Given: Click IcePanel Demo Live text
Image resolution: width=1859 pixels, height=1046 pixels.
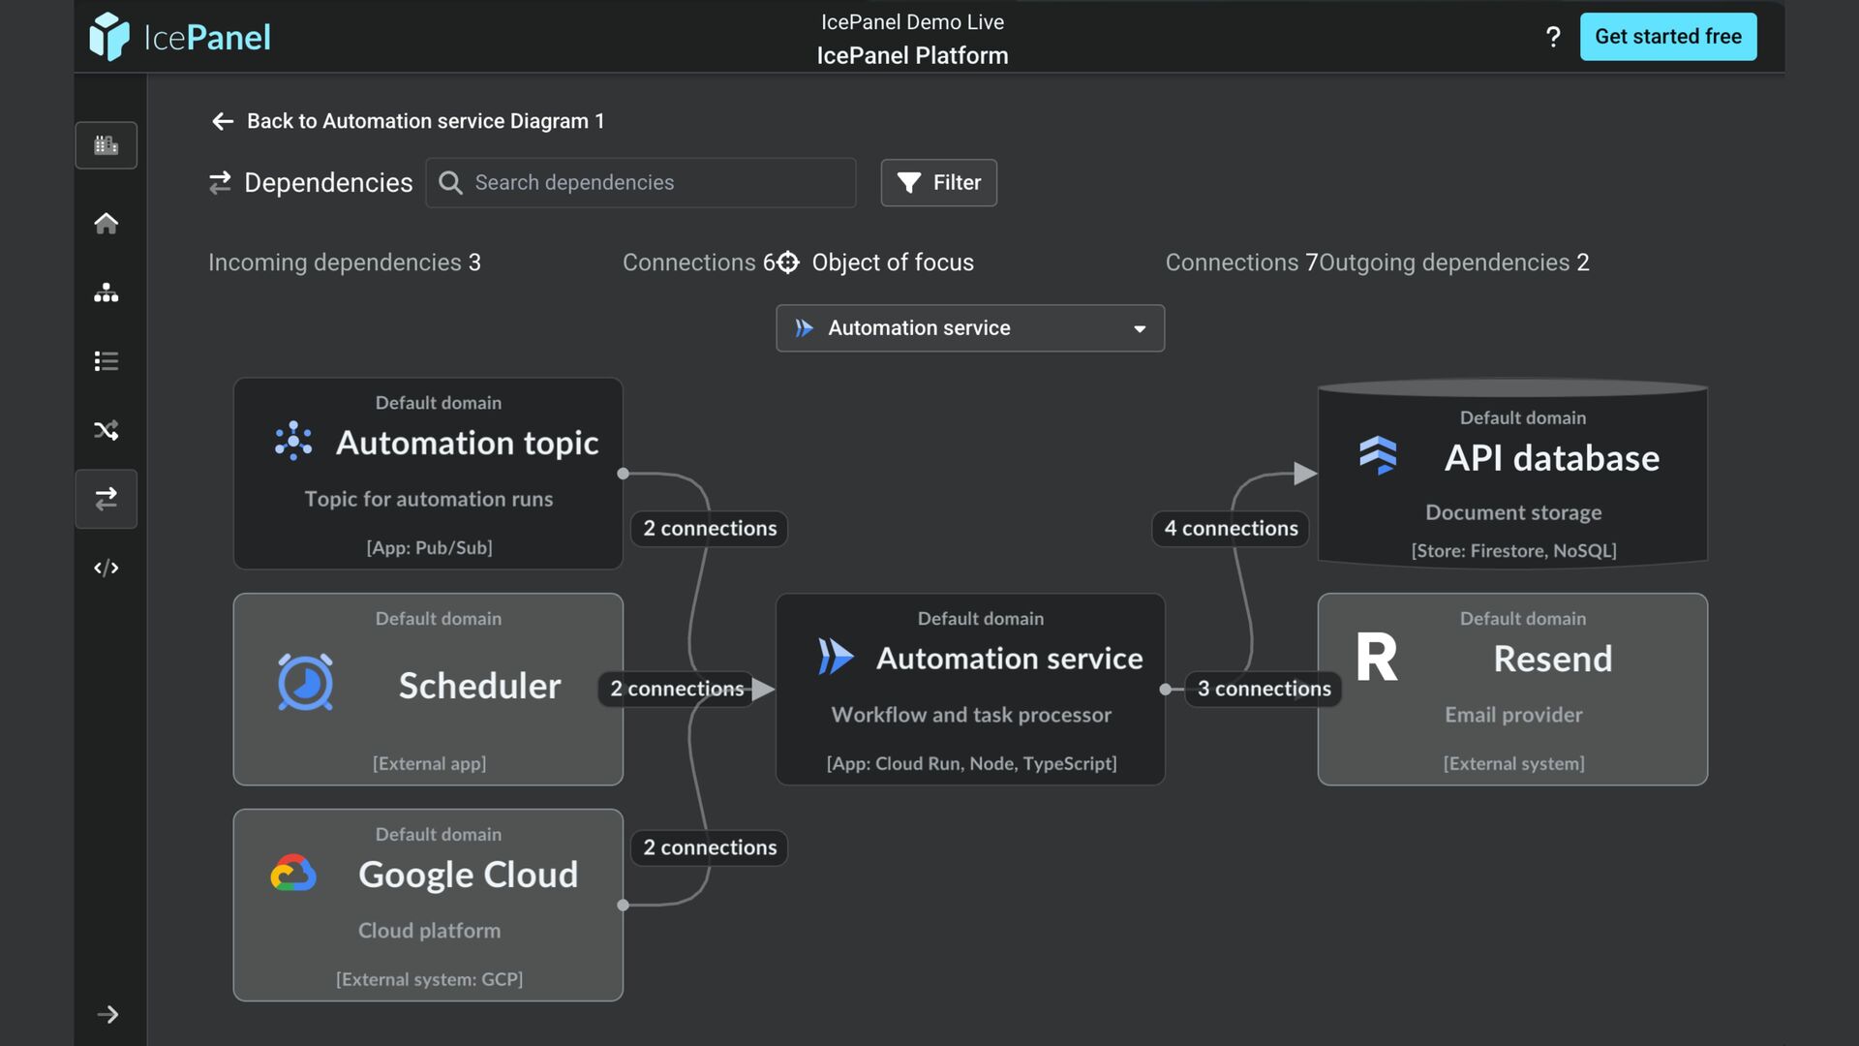Looking at the screenshot, I should 912,21.
